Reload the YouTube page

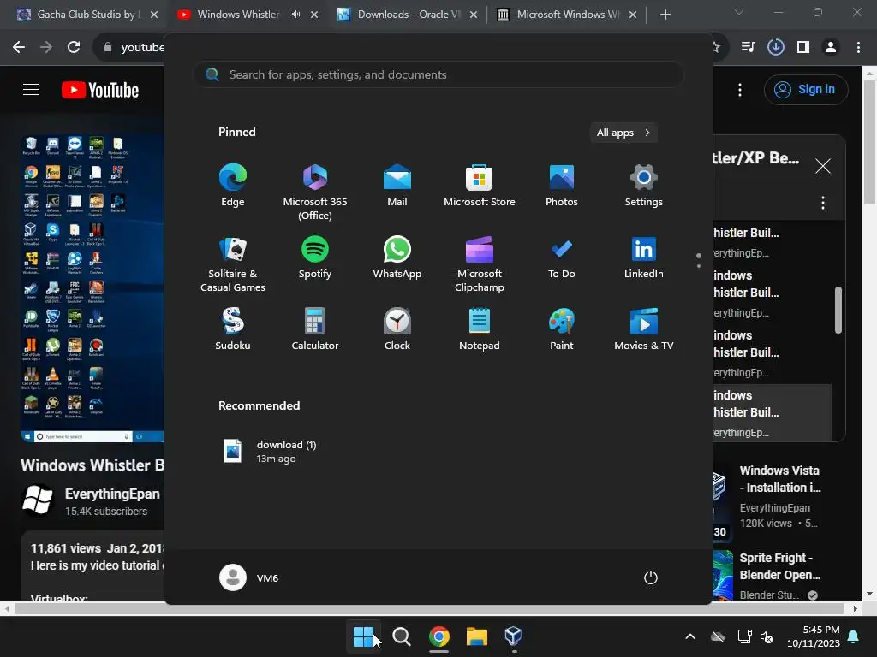tap(74, 48)
